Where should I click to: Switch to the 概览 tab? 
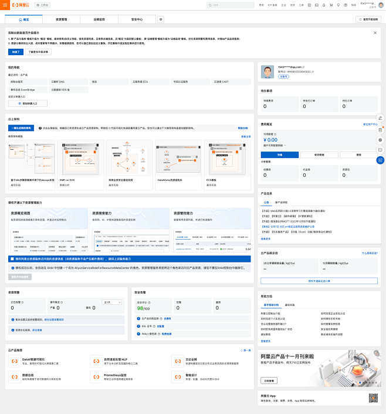(23, 19)
